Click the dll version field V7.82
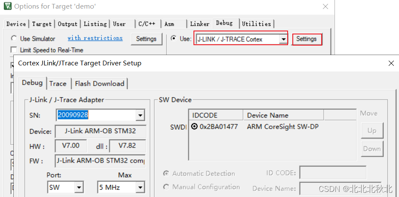The width and height of the screenshot is (399, 197). click(x=127, y=146)
